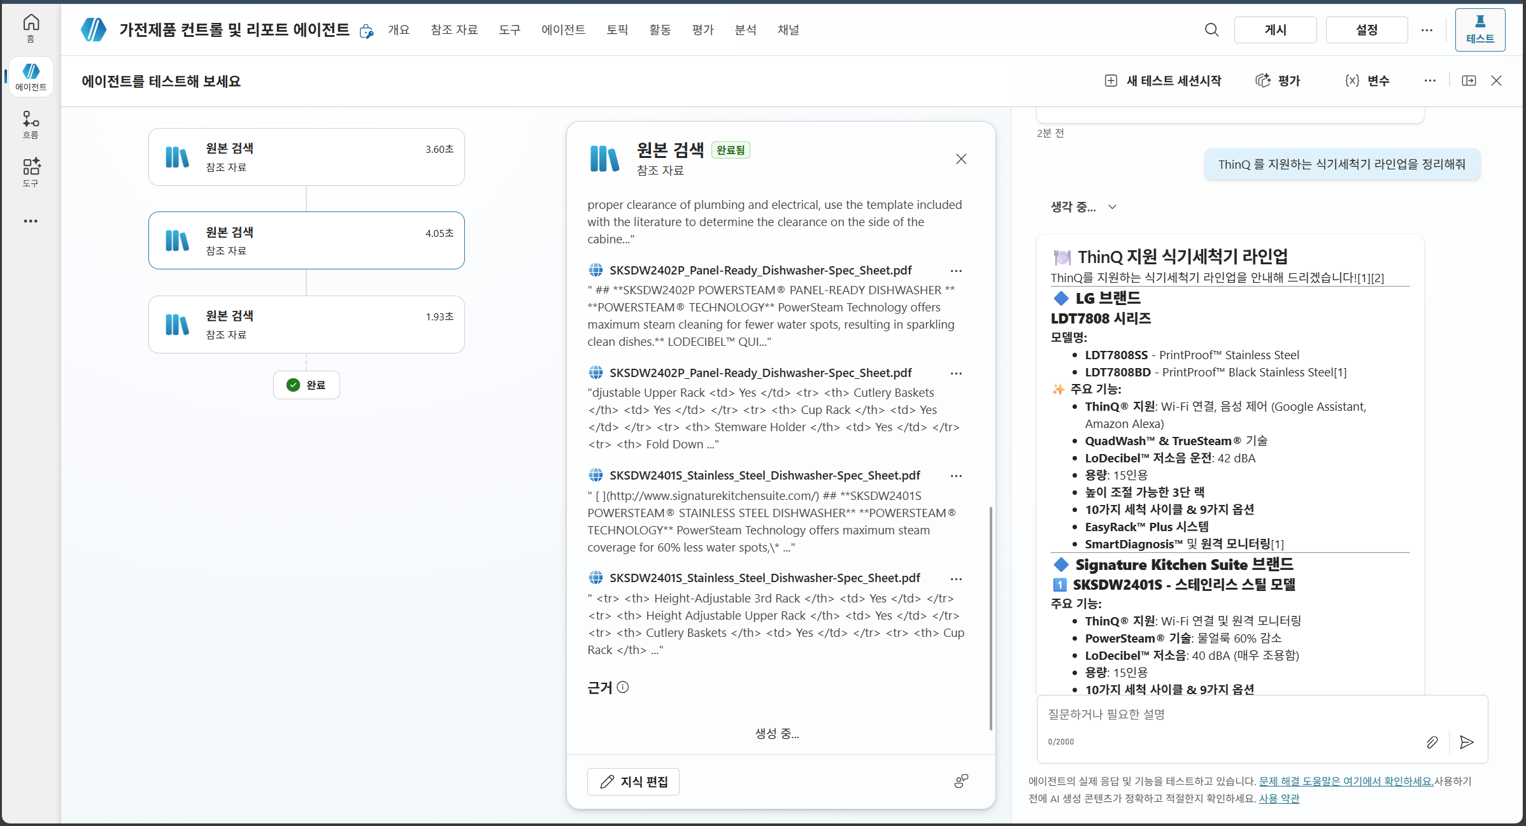
Task: Go to the Home sidebar icon
Action: click(31, 29)
